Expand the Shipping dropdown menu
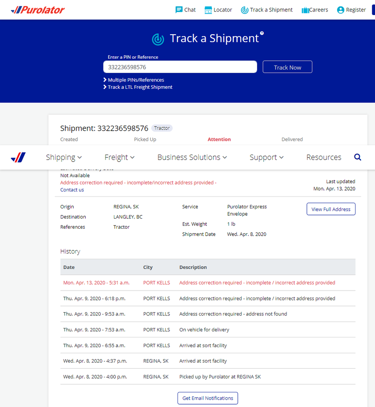The width and height of the screenshot is (375, 407). pos(64,158)
